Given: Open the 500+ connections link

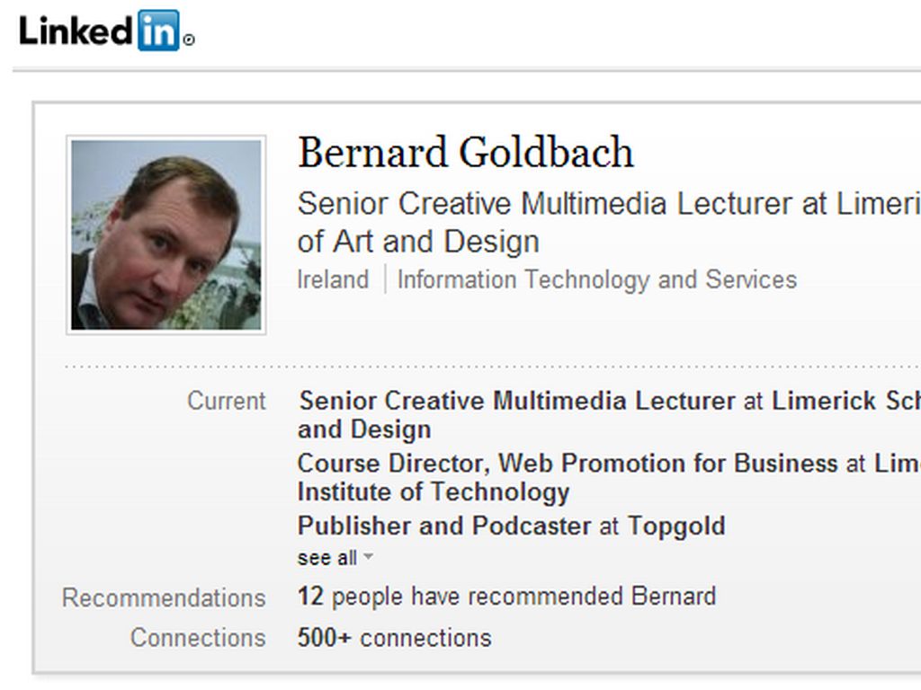Looking at the screenshot, I should (x=394, y=638).
